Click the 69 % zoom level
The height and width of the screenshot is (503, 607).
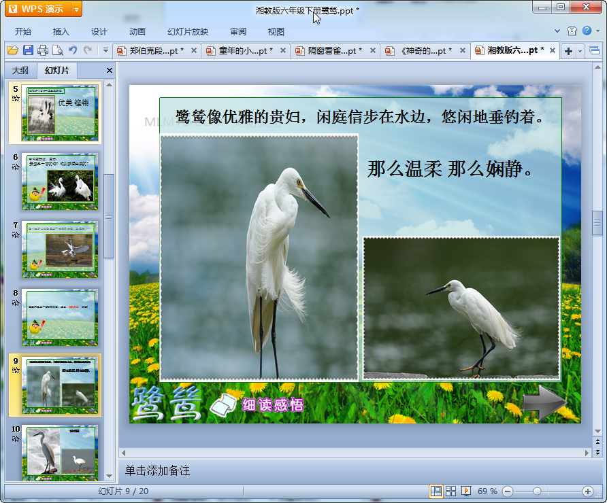point(487,491)
